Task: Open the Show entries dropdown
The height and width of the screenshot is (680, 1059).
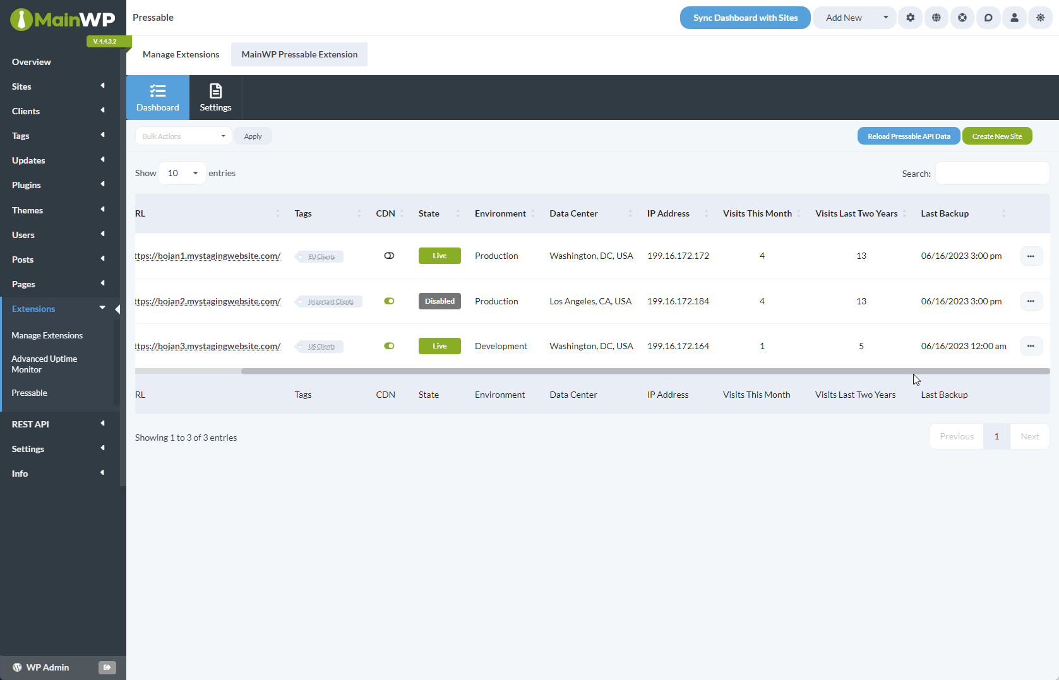Action: [182, 172]
